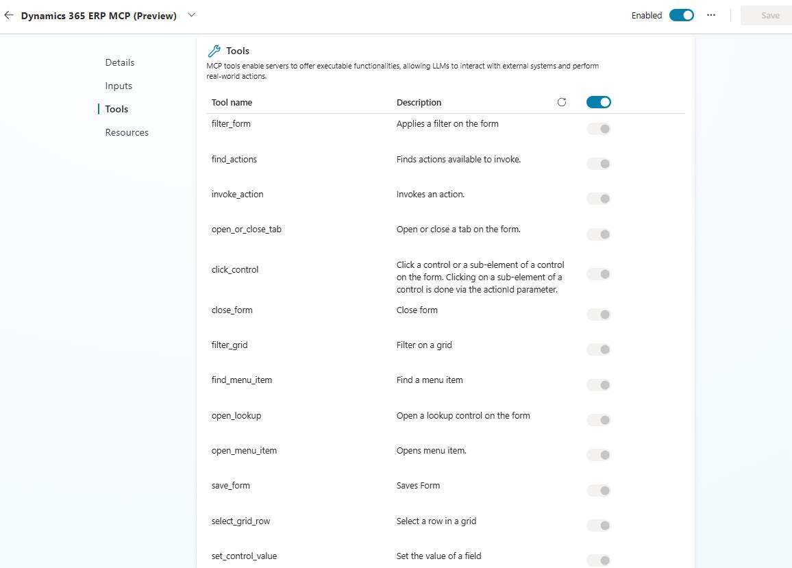The image size is (792, 568).
Task: Navigate to the Resources section
Action: [x=127, y=132]
